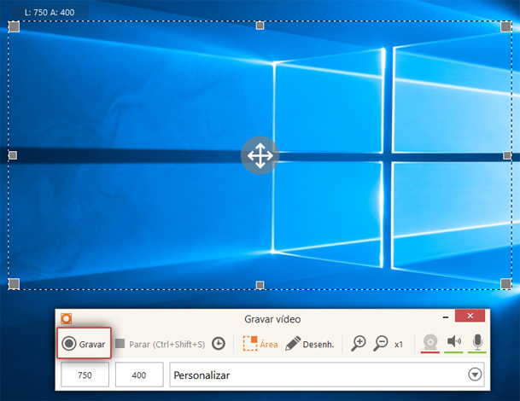The image size is (520, 401).
Task: Toggle the webcam recording icon
Action: coord(430,343)
